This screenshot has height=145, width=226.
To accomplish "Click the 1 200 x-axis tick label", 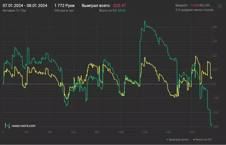I will coord(144,132).
